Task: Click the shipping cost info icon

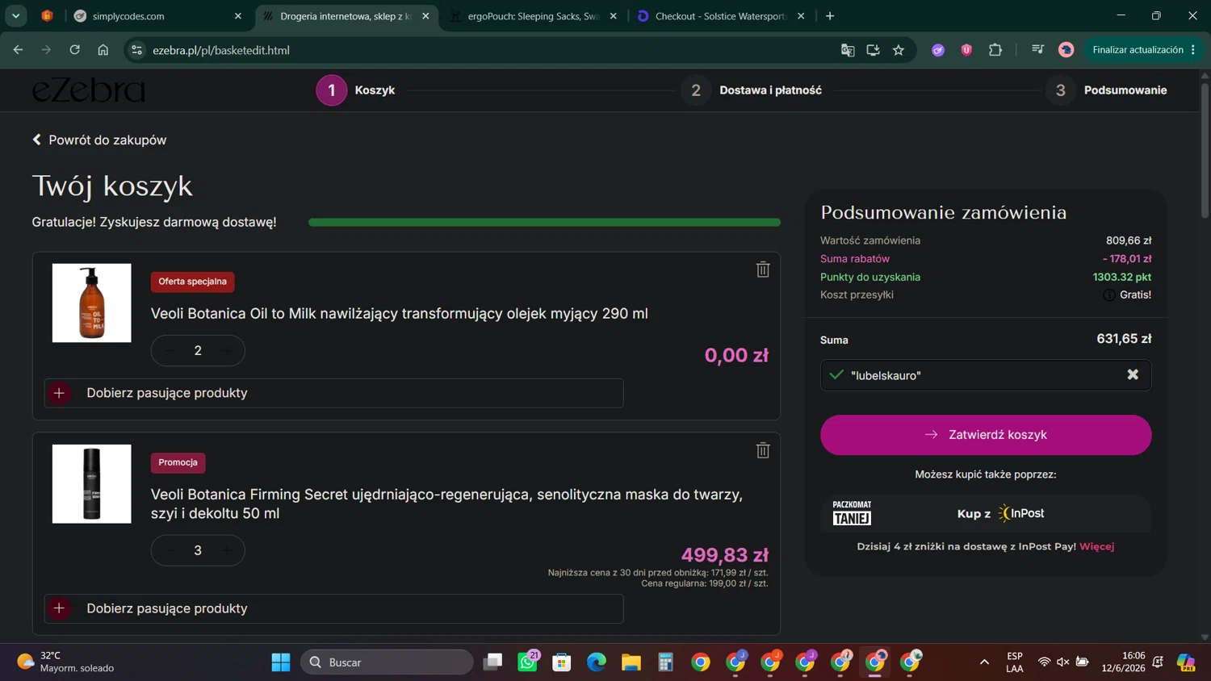Action: tap(1109, 295)
